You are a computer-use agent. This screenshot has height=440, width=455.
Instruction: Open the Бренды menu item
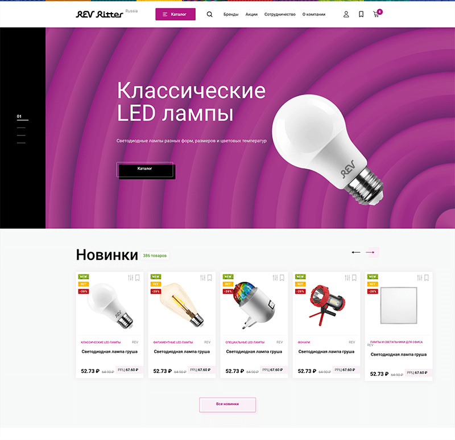pyautogui.click(x=231, y=14)
